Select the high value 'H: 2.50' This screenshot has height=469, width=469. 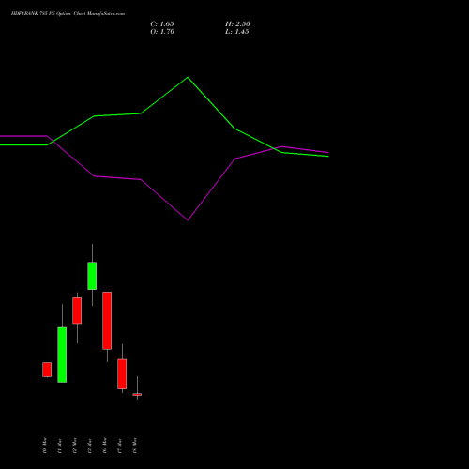(237, 24)
